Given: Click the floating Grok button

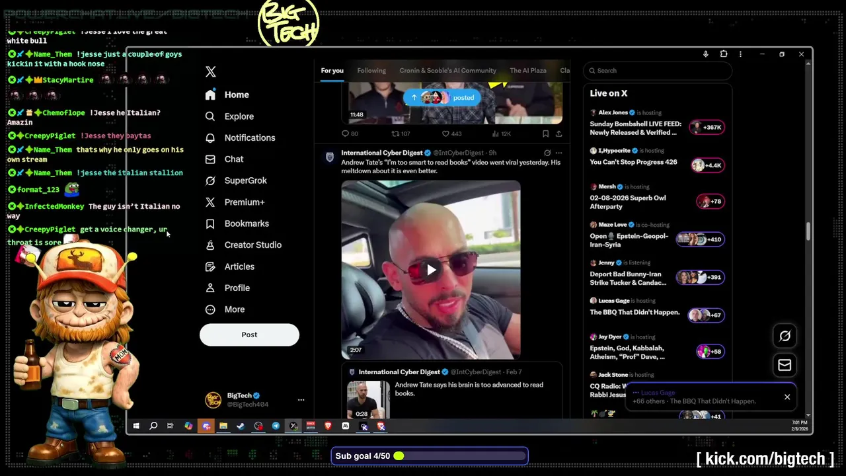Looking at the screenshot, I should pyautogui.click(x=785, y=337).
